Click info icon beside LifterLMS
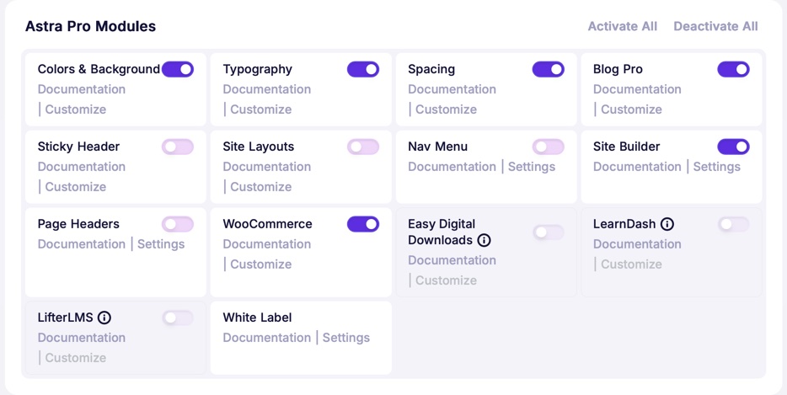This screenshot has width=787, height=395. tap(104, 318)
